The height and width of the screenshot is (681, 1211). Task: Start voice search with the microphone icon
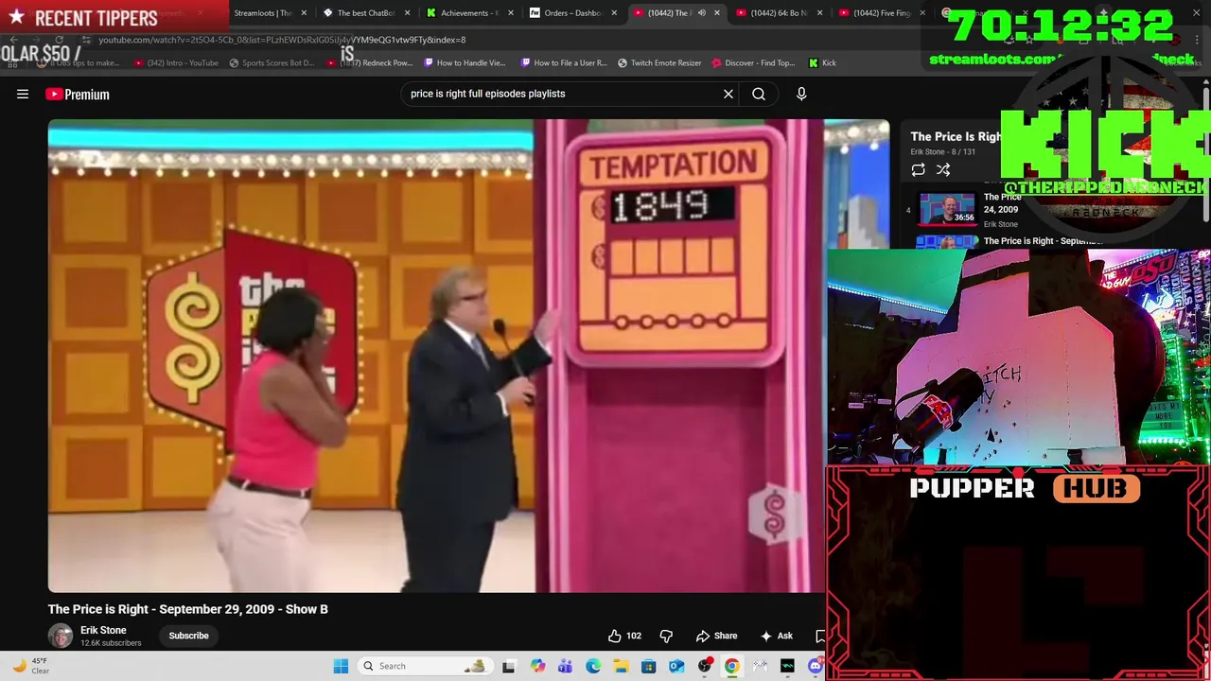801,94
